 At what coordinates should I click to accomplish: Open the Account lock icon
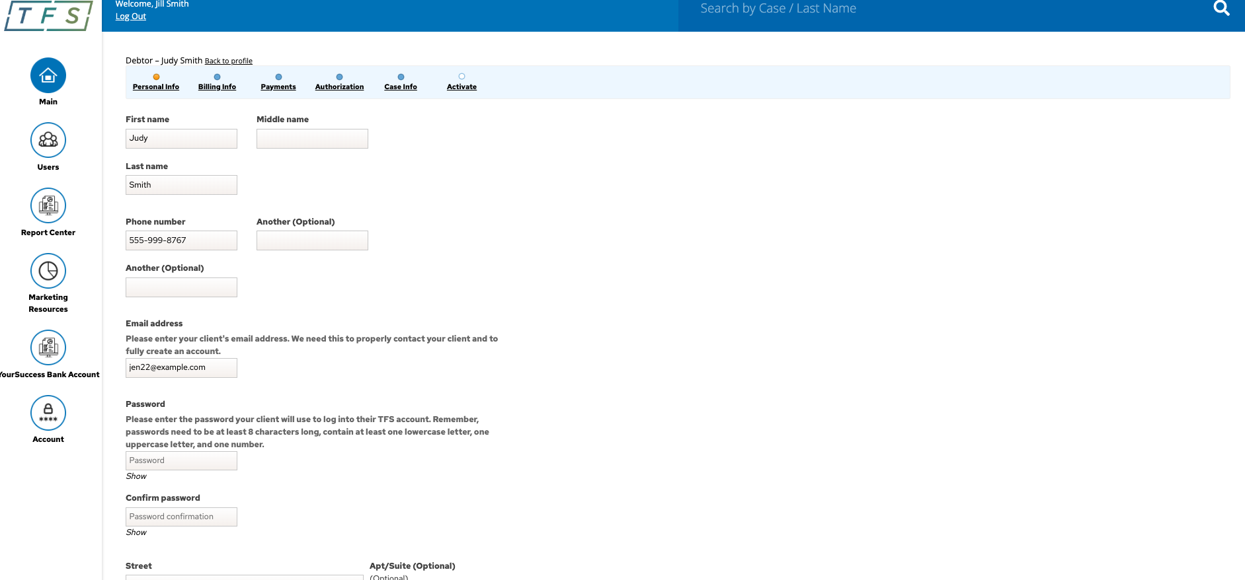click(x=48, y=412)
